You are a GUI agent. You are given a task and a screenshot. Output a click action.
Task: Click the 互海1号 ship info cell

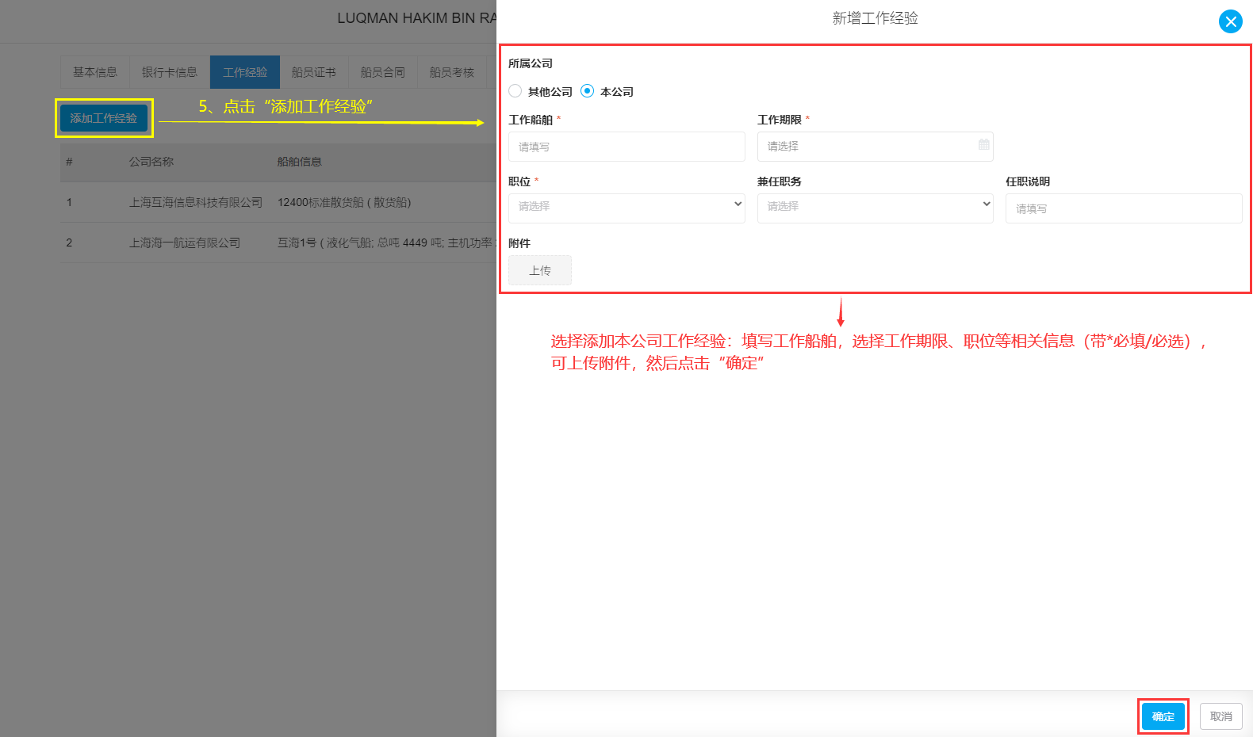387,242
